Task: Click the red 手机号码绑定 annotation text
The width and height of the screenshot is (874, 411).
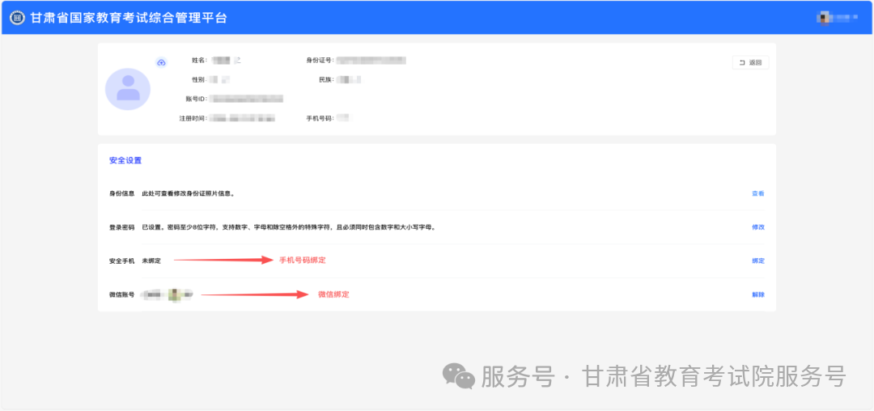Action: click(x=302, y=261)
